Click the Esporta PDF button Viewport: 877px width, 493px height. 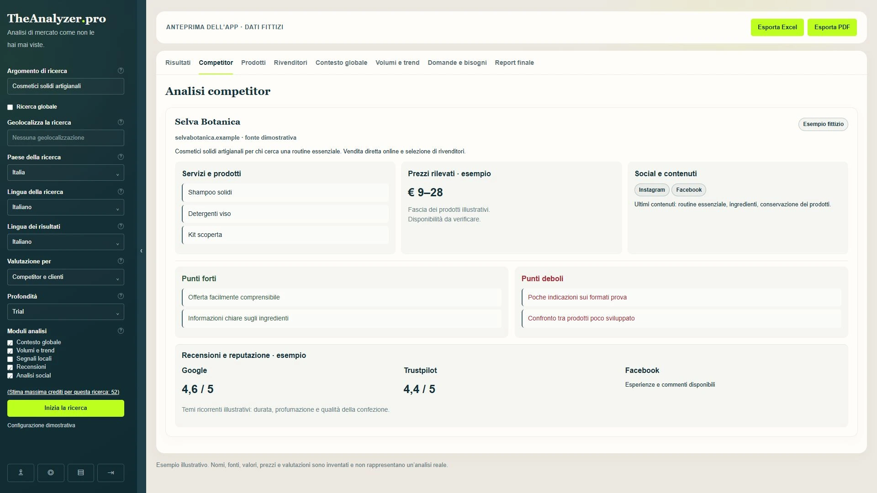click(x=832, y=27)
